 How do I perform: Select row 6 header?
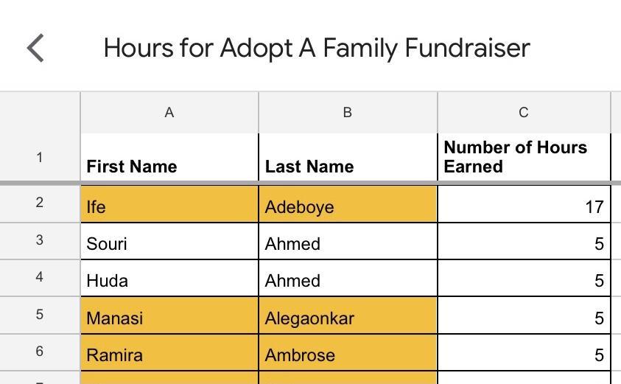pos(40,352)
